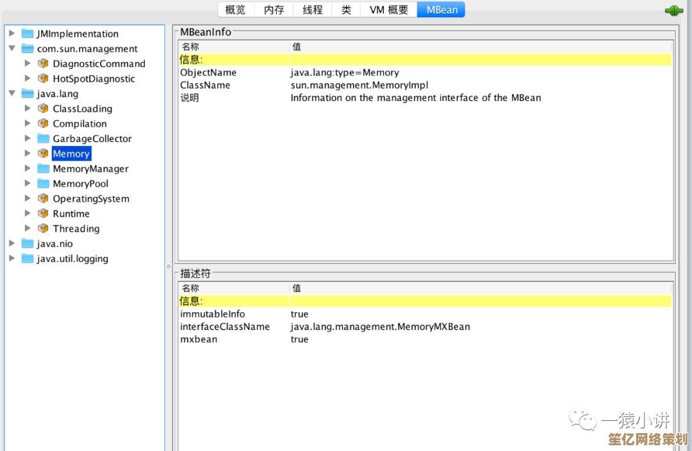Click the GarbageCollector folder icon
Screen dimensions: 692x451
(43, 139)
